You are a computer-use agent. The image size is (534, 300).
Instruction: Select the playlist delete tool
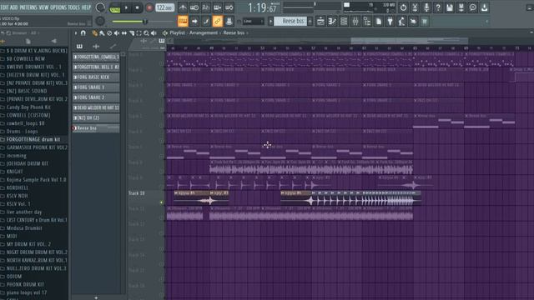click(109, 33)
